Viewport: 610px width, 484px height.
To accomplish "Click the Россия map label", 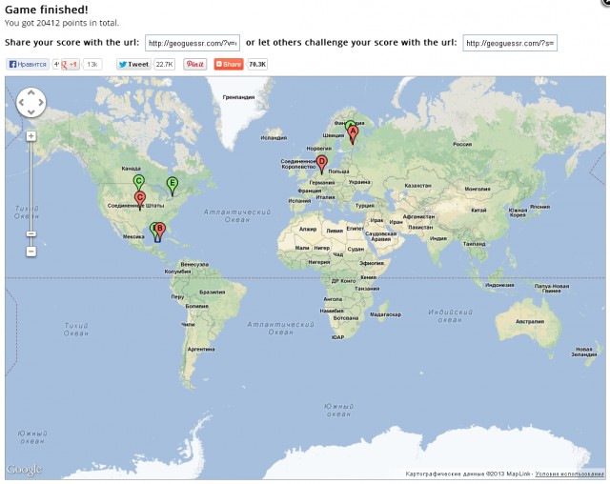I will point(462,144).
